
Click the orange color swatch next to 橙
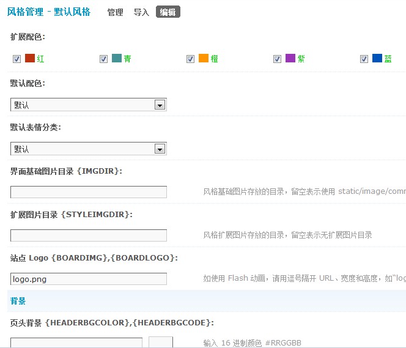[x=203, y=58]
